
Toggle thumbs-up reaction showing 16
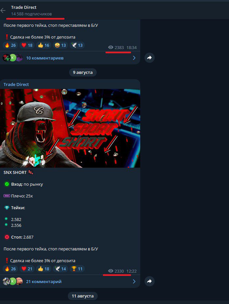tap(44, 45)
